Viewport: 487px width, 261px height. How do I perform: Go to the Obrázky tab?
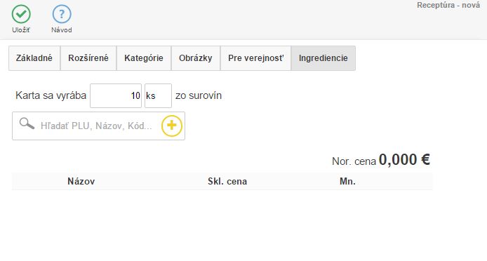[195, 58]
